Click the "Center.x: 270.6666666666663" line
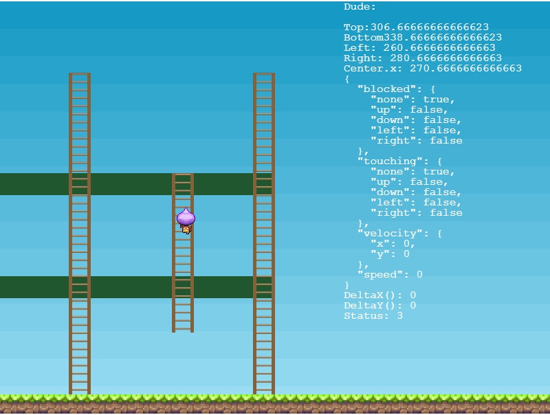The height and width of the screenshot is (415, 550). 433,68
